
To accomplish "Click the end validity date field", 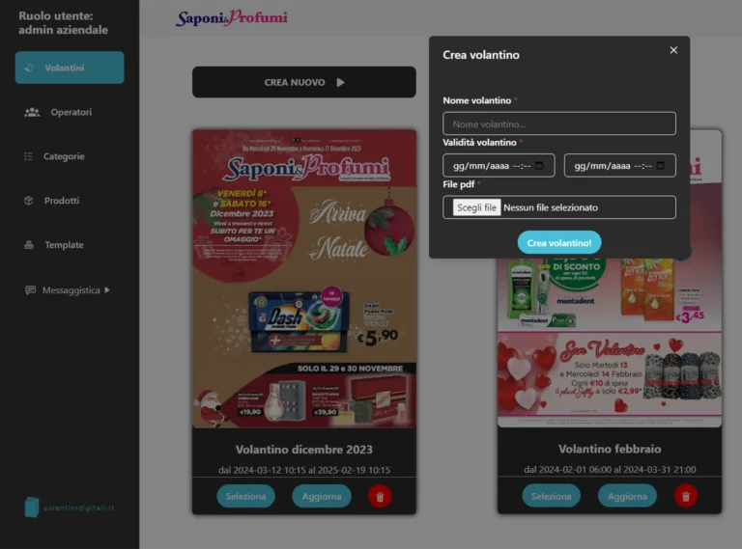I will pyautogui.click(x=620, y=166).
